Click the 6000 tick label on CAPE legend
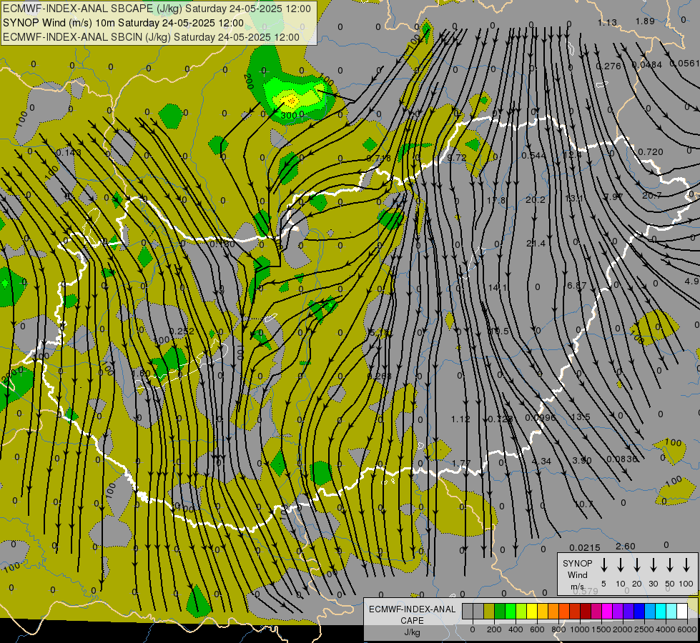Screen dimensions: 700x643 pos(686,629)
